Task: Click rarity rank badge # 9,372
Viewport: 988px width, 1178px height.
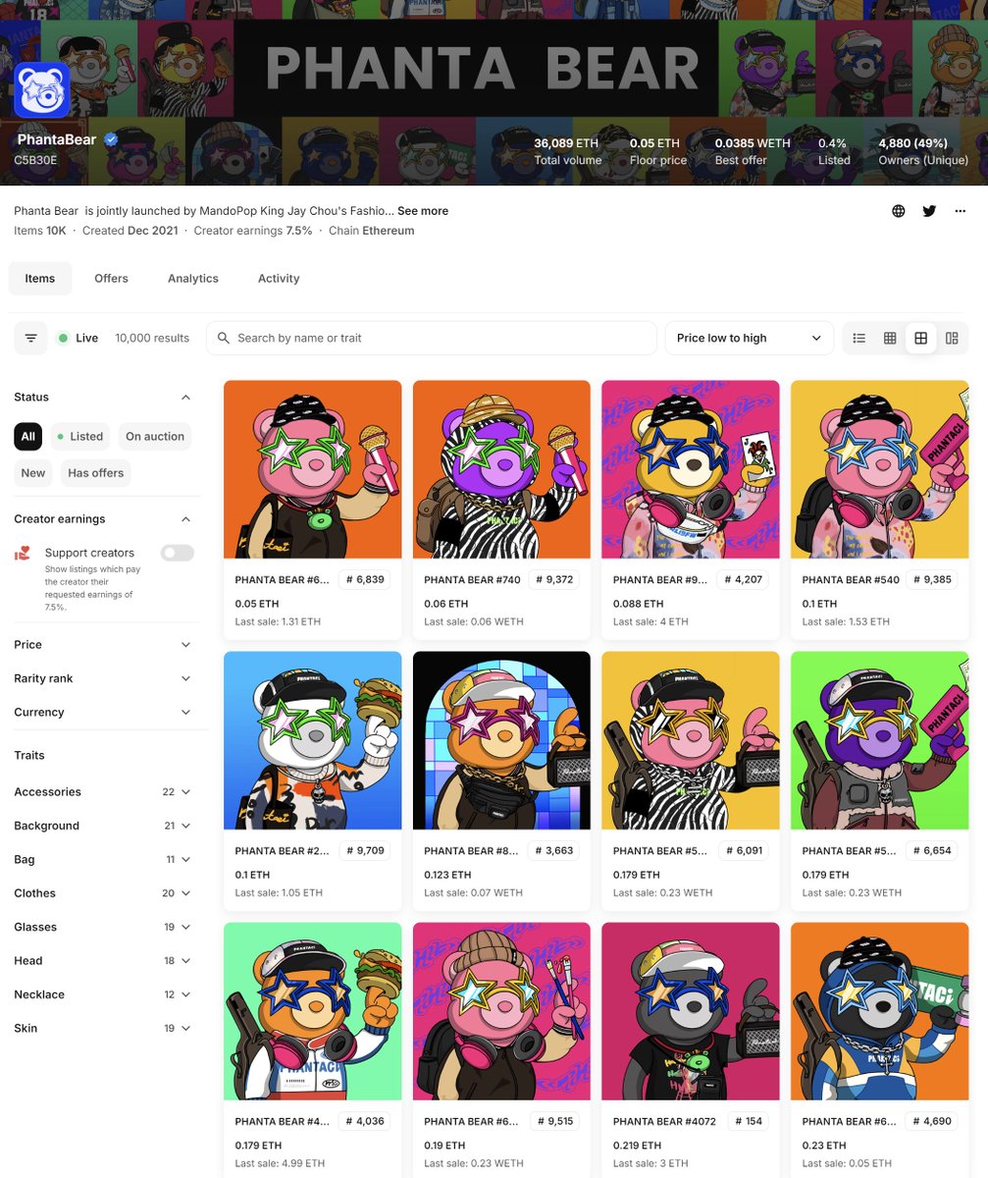Action: (x=553, y=579)
